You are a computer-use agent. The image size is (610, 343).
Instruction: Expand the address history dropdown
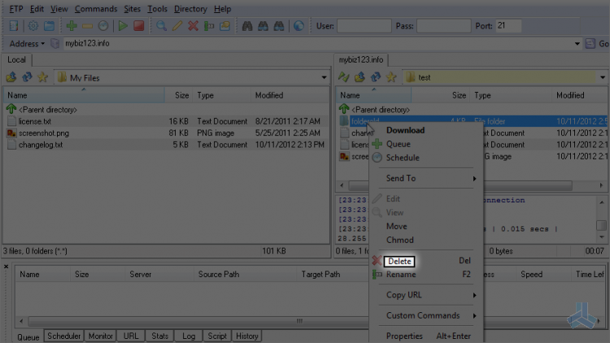click(577, 44)
